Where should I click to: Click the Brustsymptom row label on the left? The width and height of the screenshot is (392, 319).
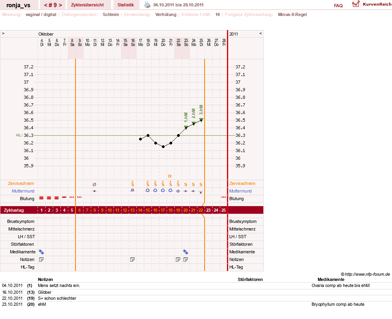pyautogui.click(x=21, y=221)
